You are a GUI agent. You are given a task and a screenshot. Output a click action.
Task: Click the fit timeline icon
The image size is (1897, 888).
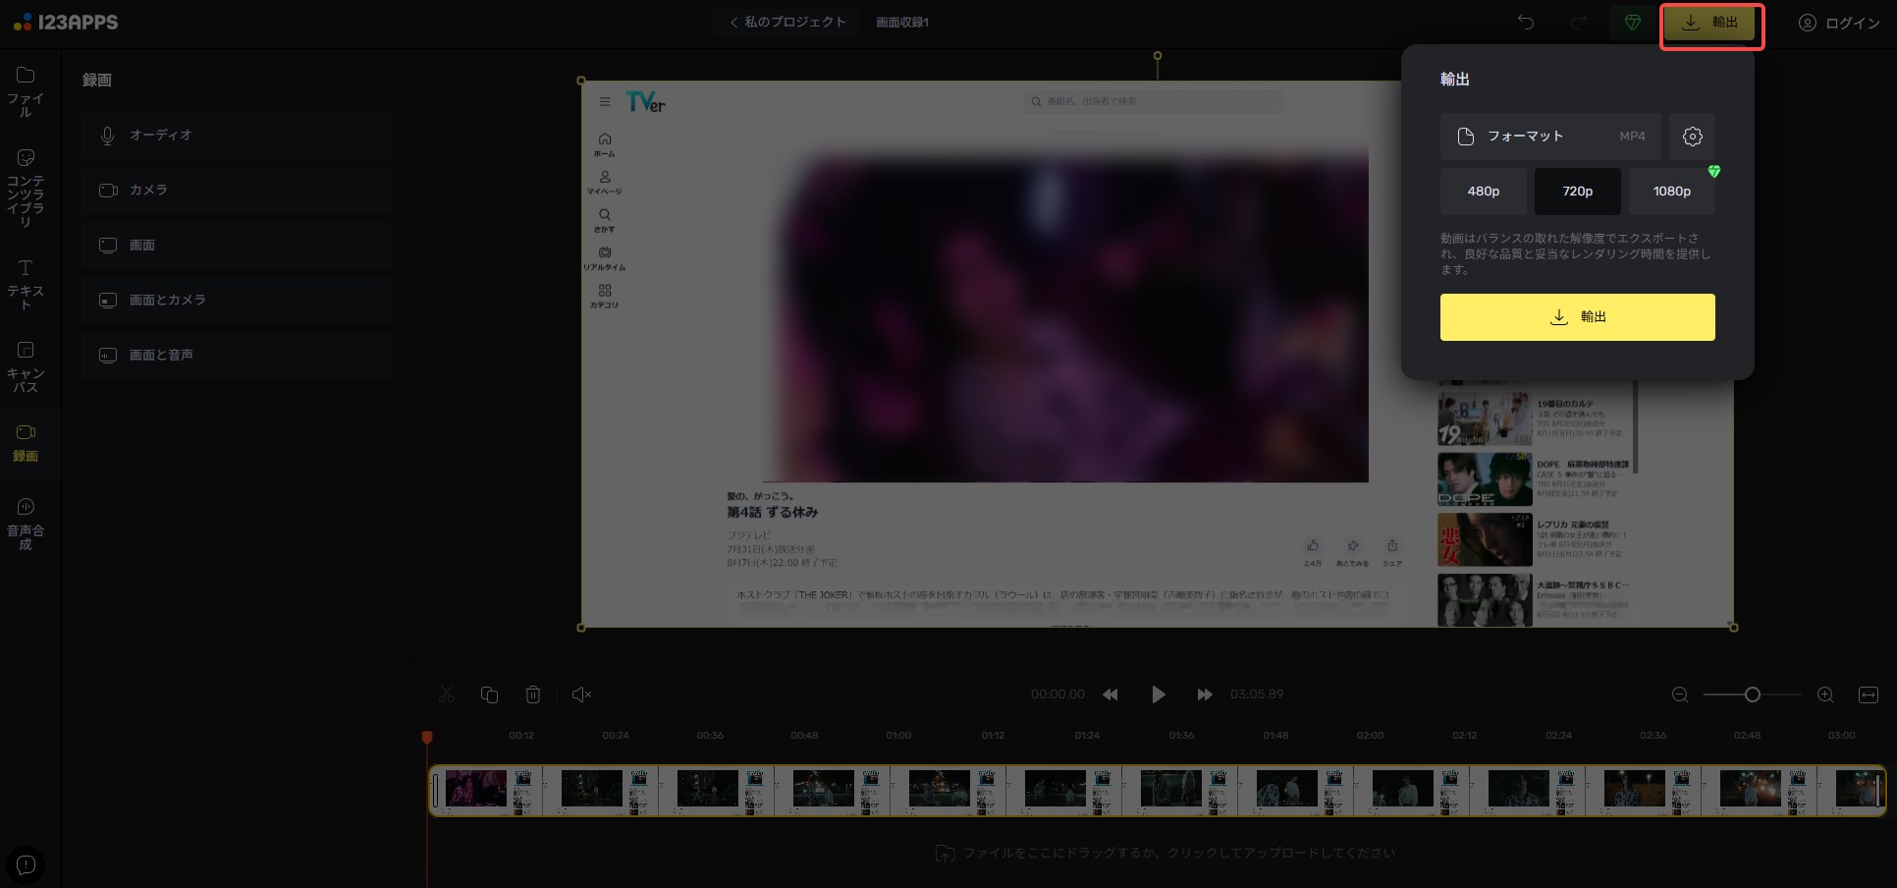pos(1869,694)
